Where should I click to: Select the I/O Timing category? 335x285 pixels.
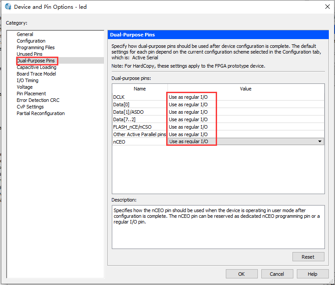(x=28, y=80)
